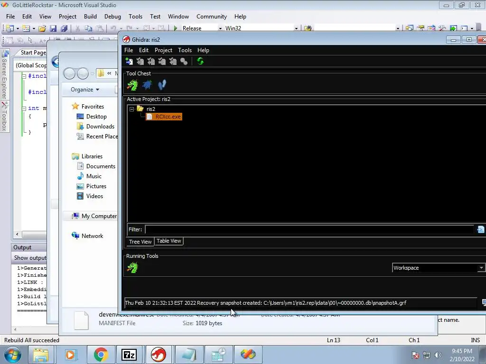Screen dimensions: 486x364
Task: Click the Explorer back navigation button
Action: coord(69,73)
